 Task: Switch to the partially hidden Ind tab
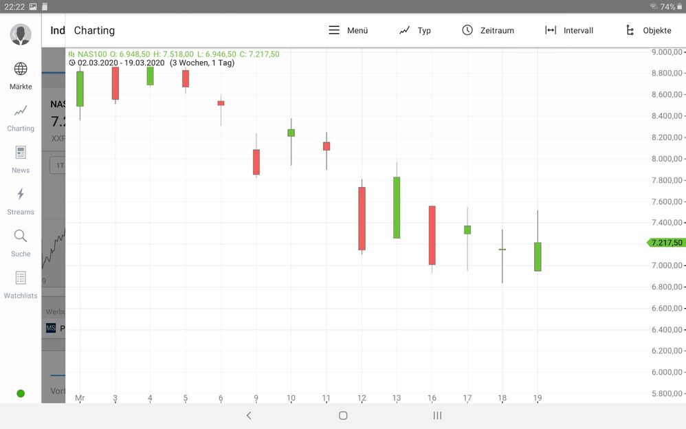coord(58,30)
